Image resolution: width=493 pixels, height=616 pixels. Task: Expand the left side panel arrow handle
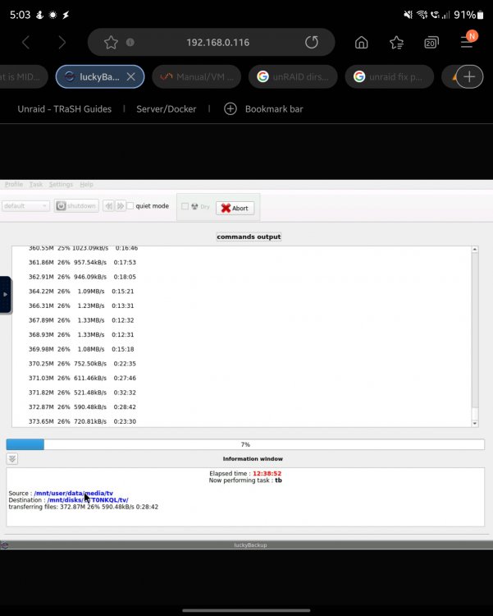click(x=6, y=294)
